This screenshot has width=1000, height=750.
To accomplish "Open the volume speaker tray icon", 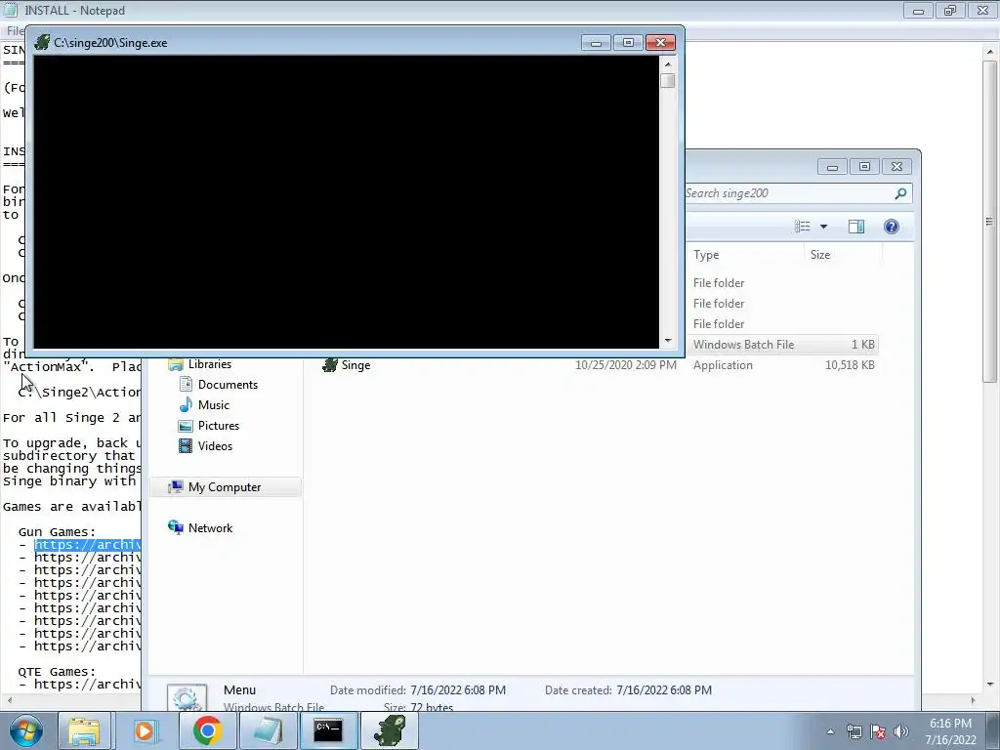I will 901,731.
